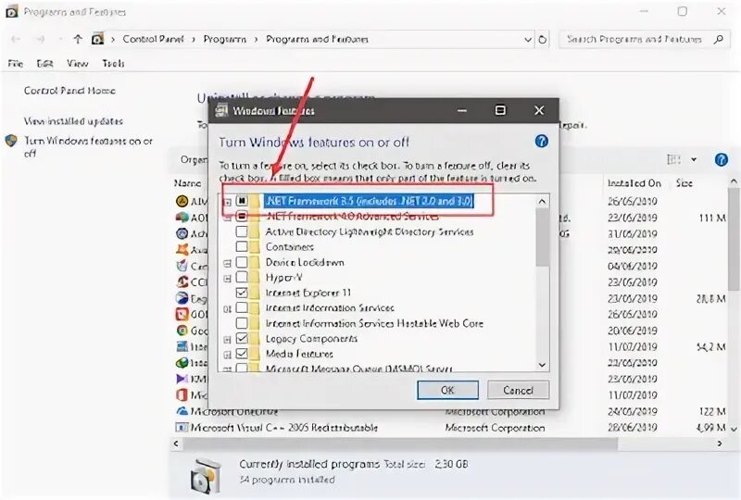
Task: Enable the Containers feature checkbox
Action: point(242,246)
